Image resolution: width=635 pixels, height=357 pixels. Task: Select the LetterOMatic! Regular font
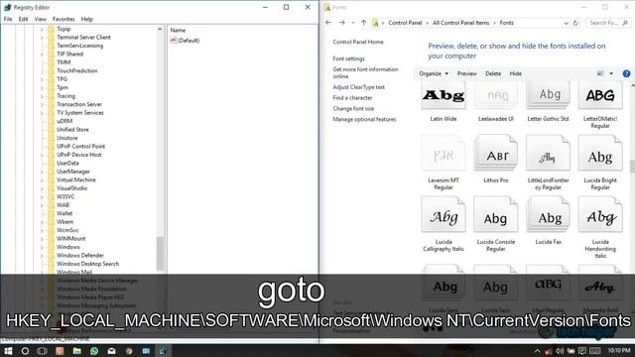600,104
